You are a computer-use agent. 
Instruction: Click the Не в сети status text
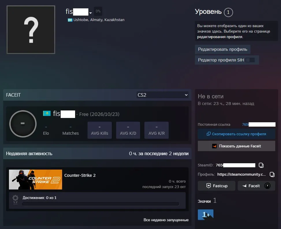click(211, 96)
